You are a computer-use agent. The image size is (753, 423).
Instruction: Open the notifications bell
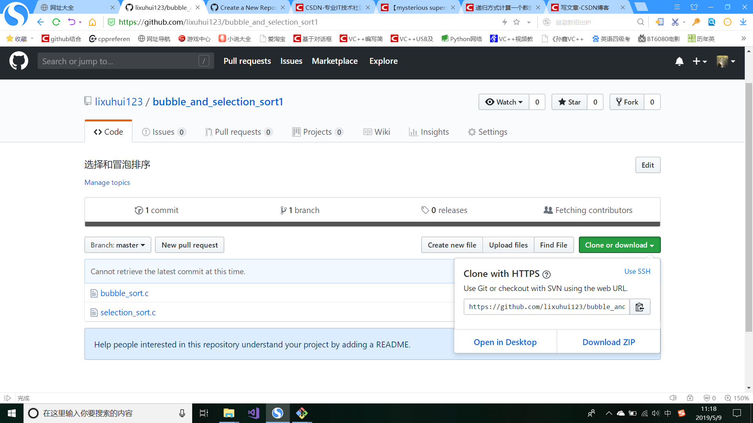[679, 61]
